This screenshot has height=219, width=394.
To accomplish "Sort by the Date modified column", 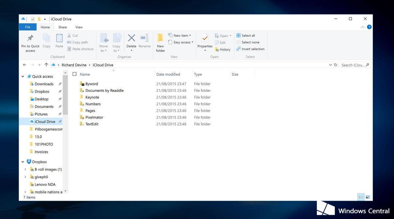I will [168, 75].
